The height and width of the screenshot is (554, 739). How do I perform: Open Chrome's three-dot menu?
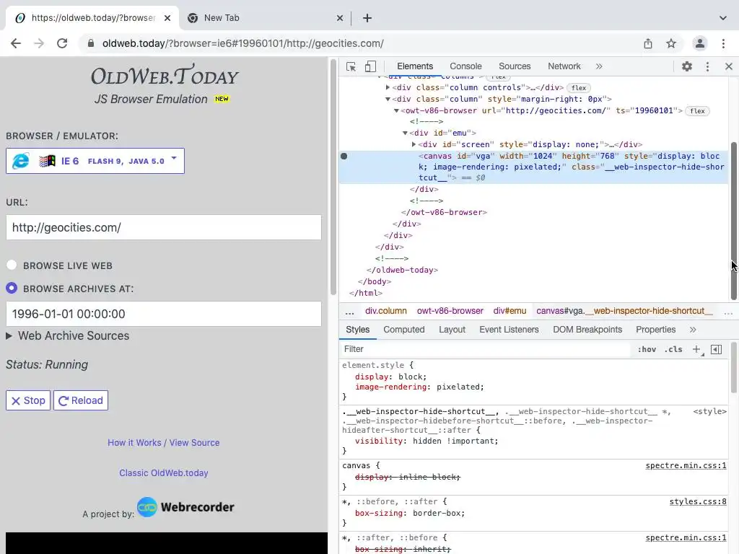click(723, 43)
